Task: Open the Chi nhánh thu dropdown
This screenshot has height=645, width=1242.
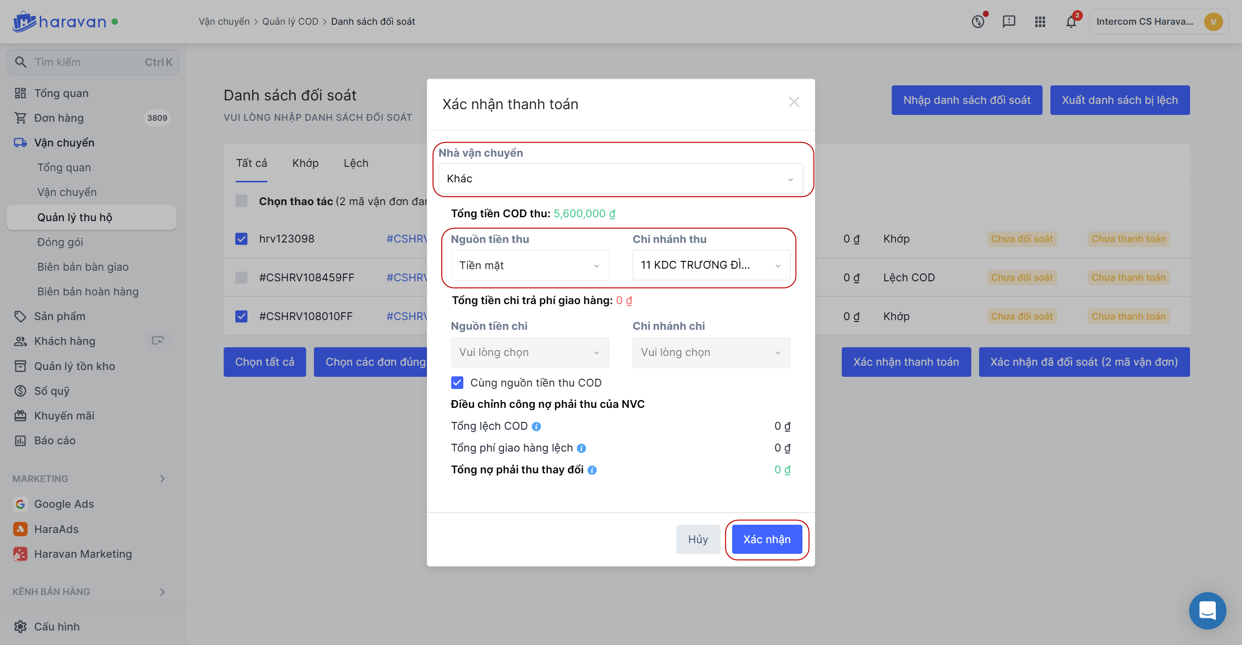Action: (711, 265)
